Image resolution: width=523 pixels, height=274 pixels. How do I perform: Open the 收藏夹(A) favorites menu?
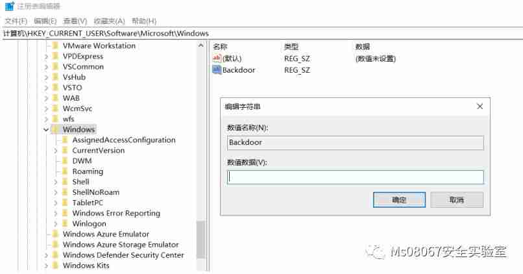[x=109, y=21]
